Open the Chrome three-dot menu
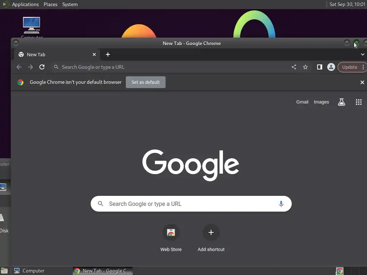 click(x=363, y=67)
